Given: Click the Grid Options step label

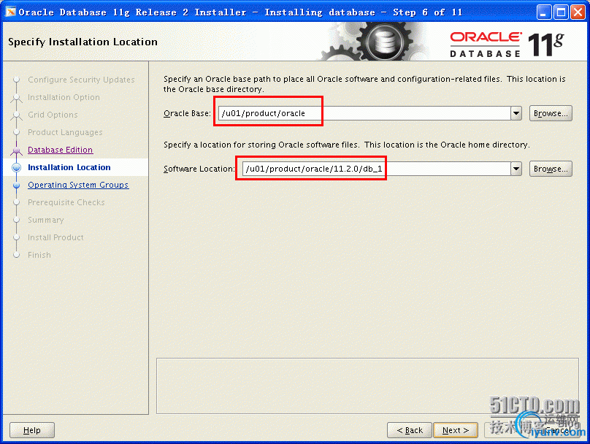Looking at the screenshot, I should [x=53, y=115].
